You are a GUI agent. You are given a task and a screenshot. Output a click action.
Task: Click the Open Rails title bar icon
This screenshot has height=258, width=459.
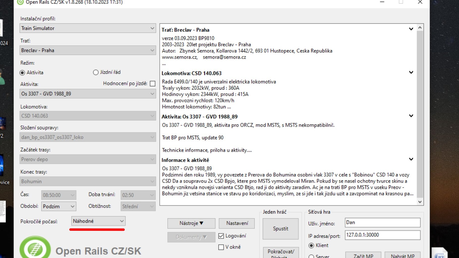(20, 2)
